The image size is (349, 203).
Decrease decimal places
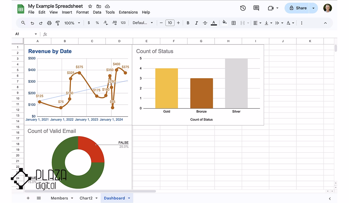pyautogui.click(x=106, y=23)
